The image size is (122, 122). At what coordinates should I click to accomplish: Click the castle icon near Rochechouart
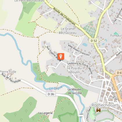(98, 110)
